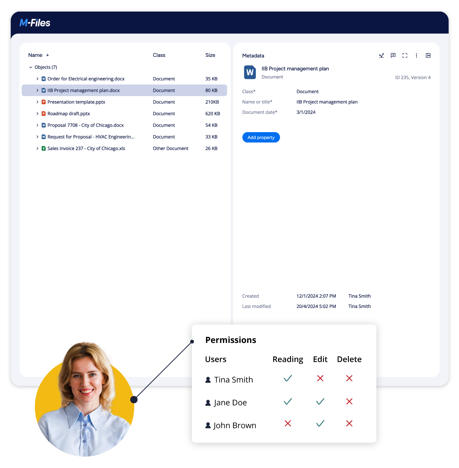Expand the Proposal 7708 document row
This screenshot has width=459, height=468.
(x=37, y=125)
